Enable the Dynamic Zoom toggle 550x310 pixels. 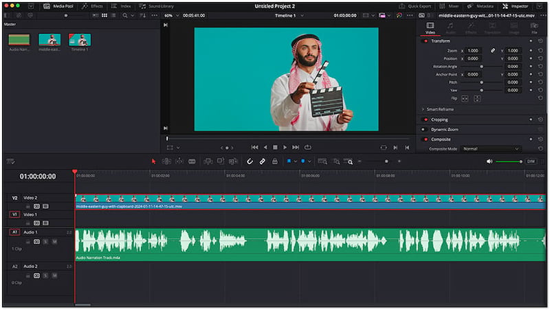426,129
